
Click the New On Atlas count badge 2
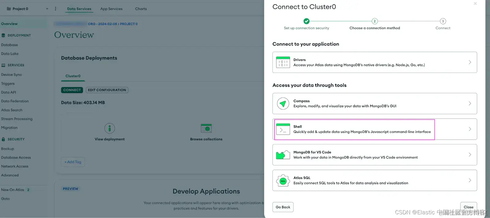(28, 190)
